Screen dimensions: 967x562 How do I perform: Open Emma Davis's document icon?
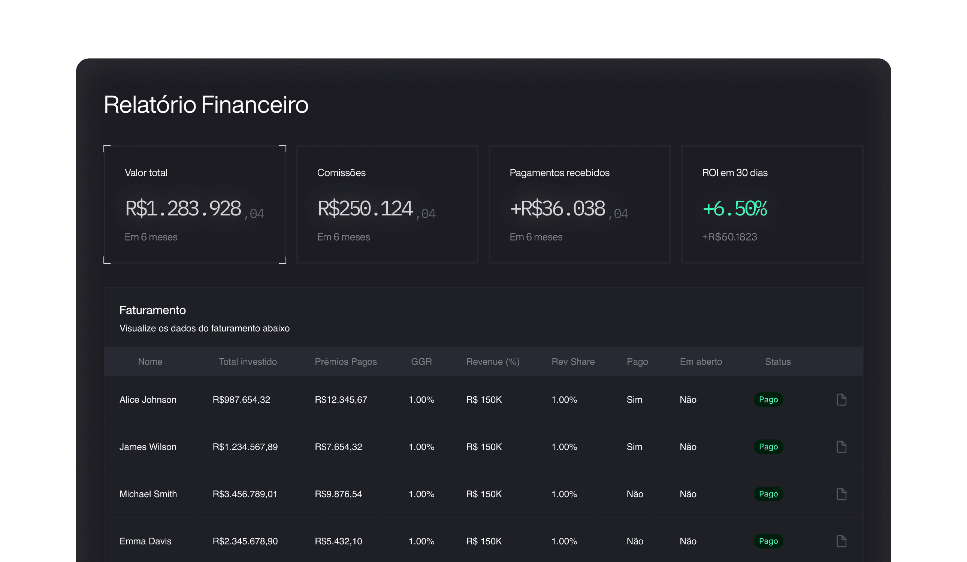click(841, 541)
